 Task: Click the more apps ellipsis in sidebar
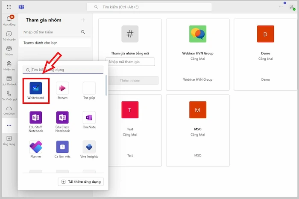coord(9,125)
